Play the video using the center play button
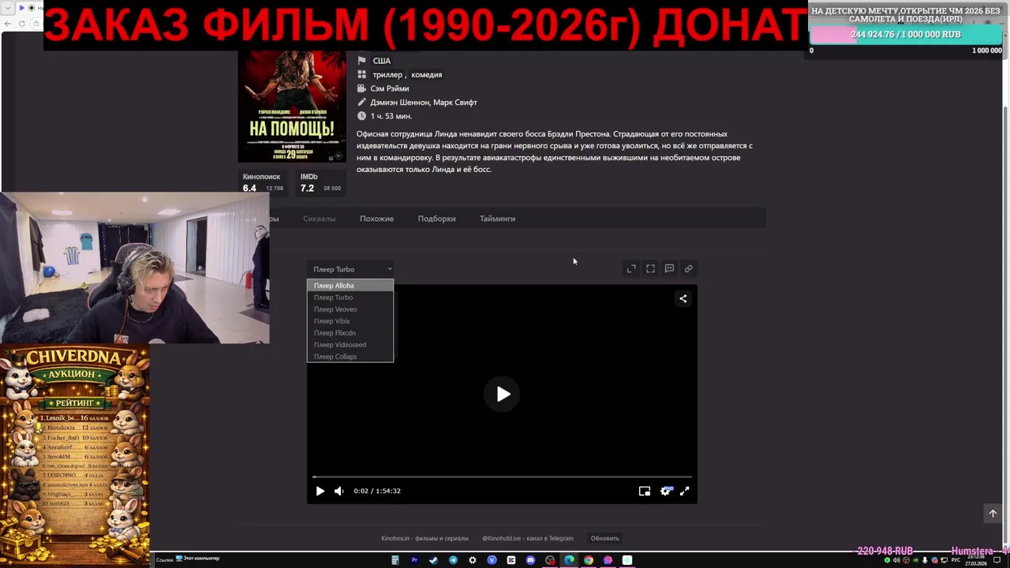The width and height of the screenshot is (1010, 568). (503, 394)
